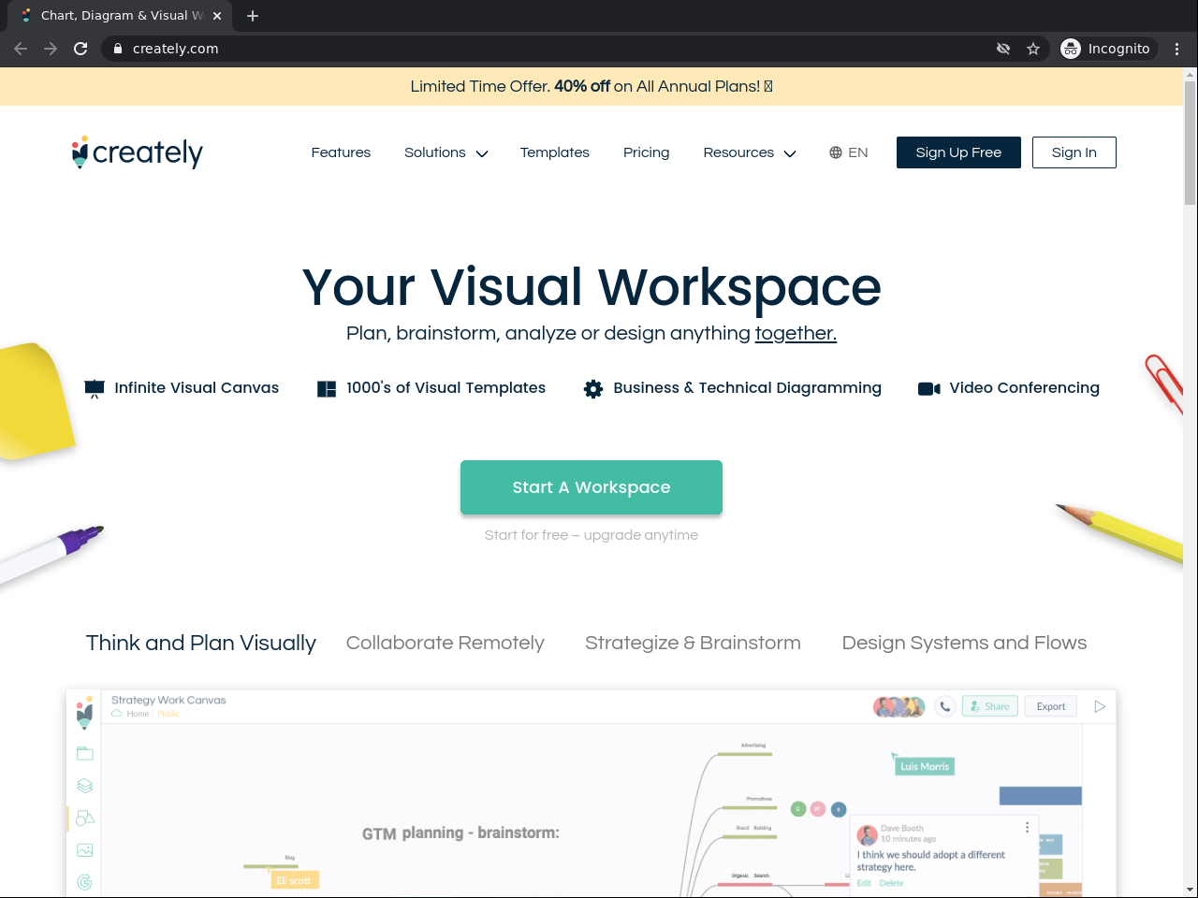1198x898 pixels.
Task: Click the page vertical scrollbar thumb
Action: [1190, 142]
